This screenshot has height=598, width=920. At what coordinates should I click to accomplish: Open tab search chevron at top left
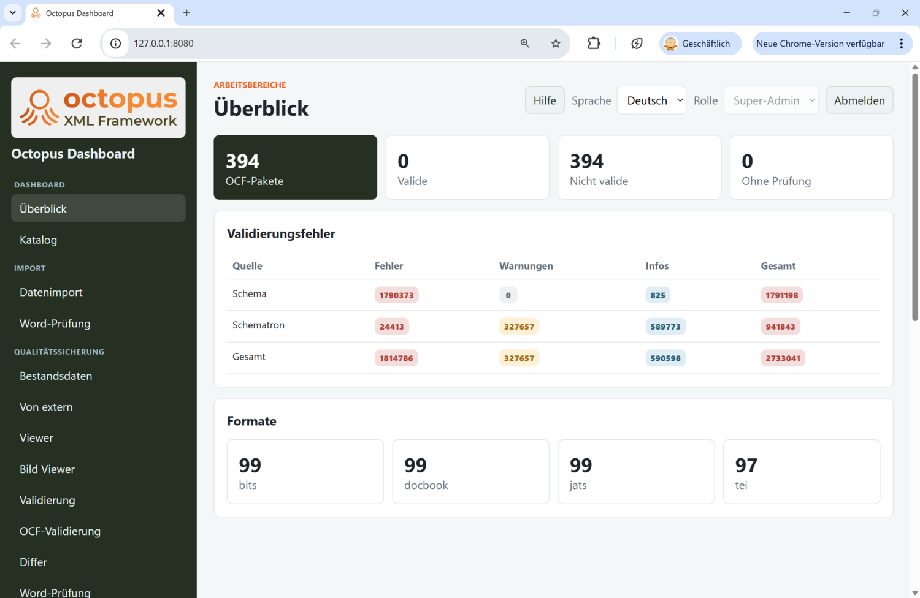point(12,13)
